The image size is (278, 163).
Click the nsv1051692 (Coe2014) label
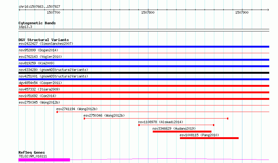(x=37, y=96)
